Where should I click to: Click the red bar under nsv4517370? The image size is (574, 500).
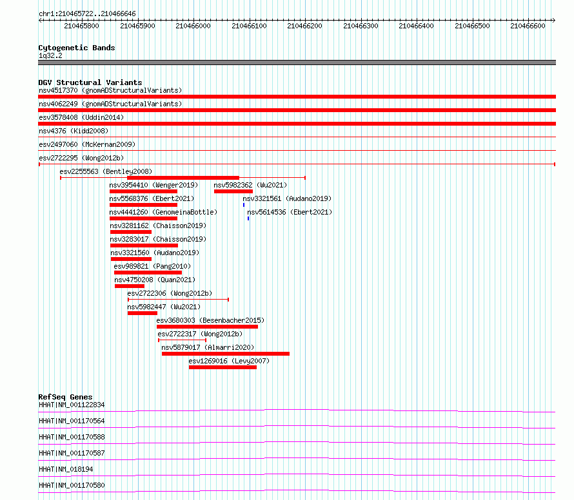pyautogui.click(x=297, y=97)
